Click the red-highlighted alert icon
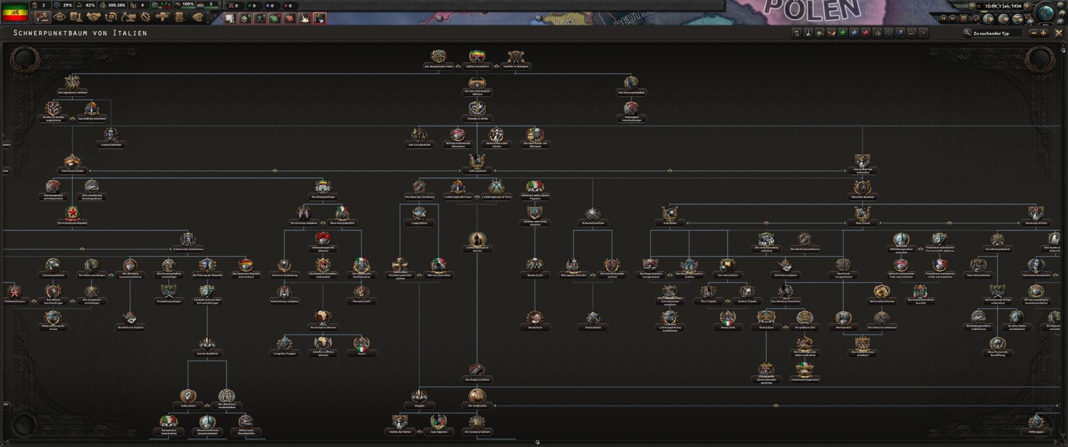 (x=320, y=18)
